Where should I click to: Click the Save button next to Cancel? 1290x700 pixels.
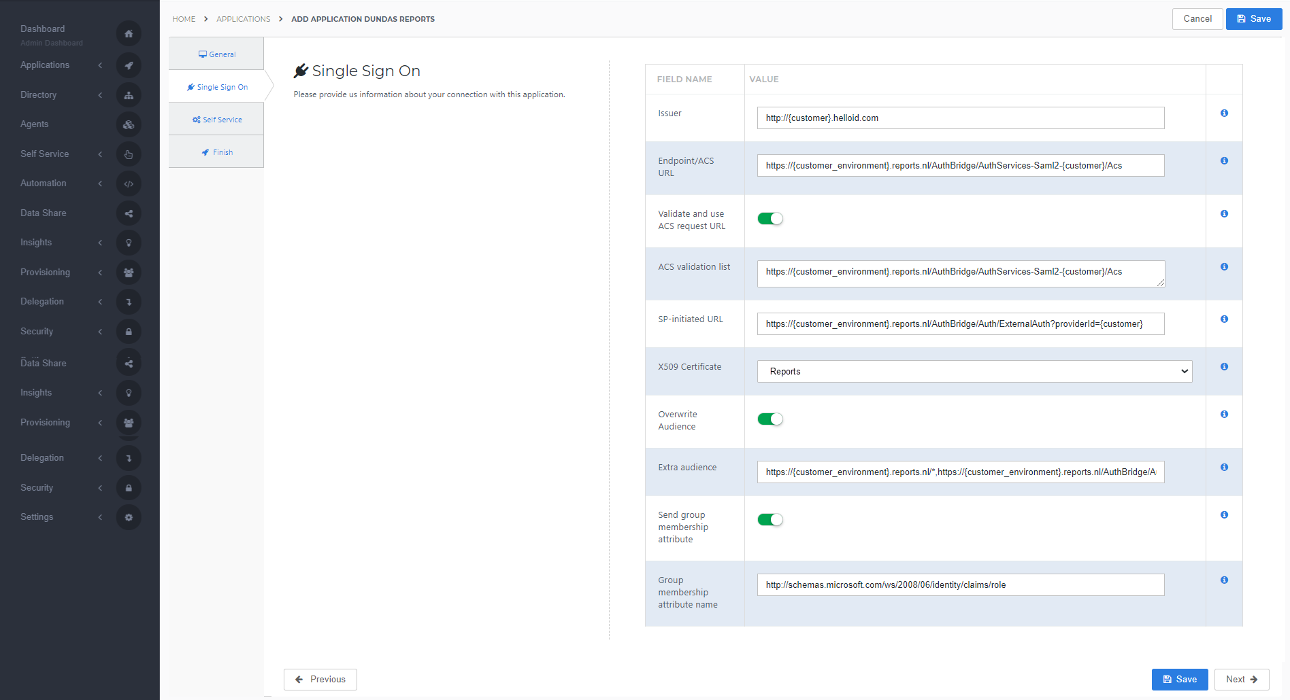[x=1254, y=19]
